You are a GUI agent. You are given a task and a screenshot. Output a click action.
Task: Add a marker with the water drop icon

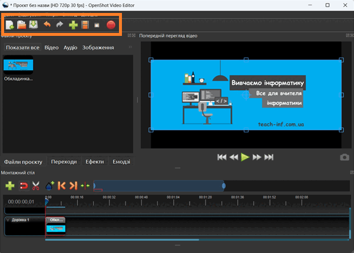pyautogui.click(x=49, y=185)
